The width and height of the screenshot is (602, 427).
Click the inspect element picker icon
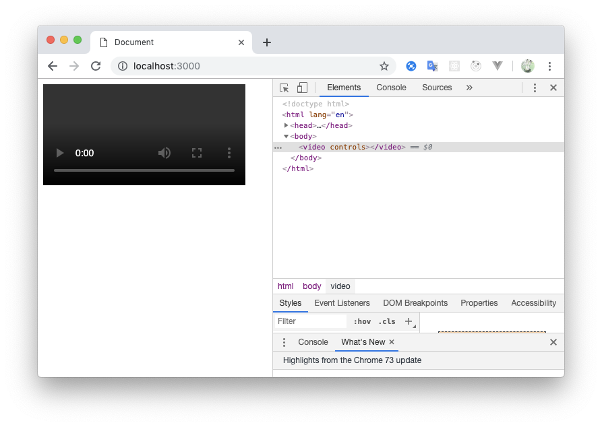click(284, 88)
